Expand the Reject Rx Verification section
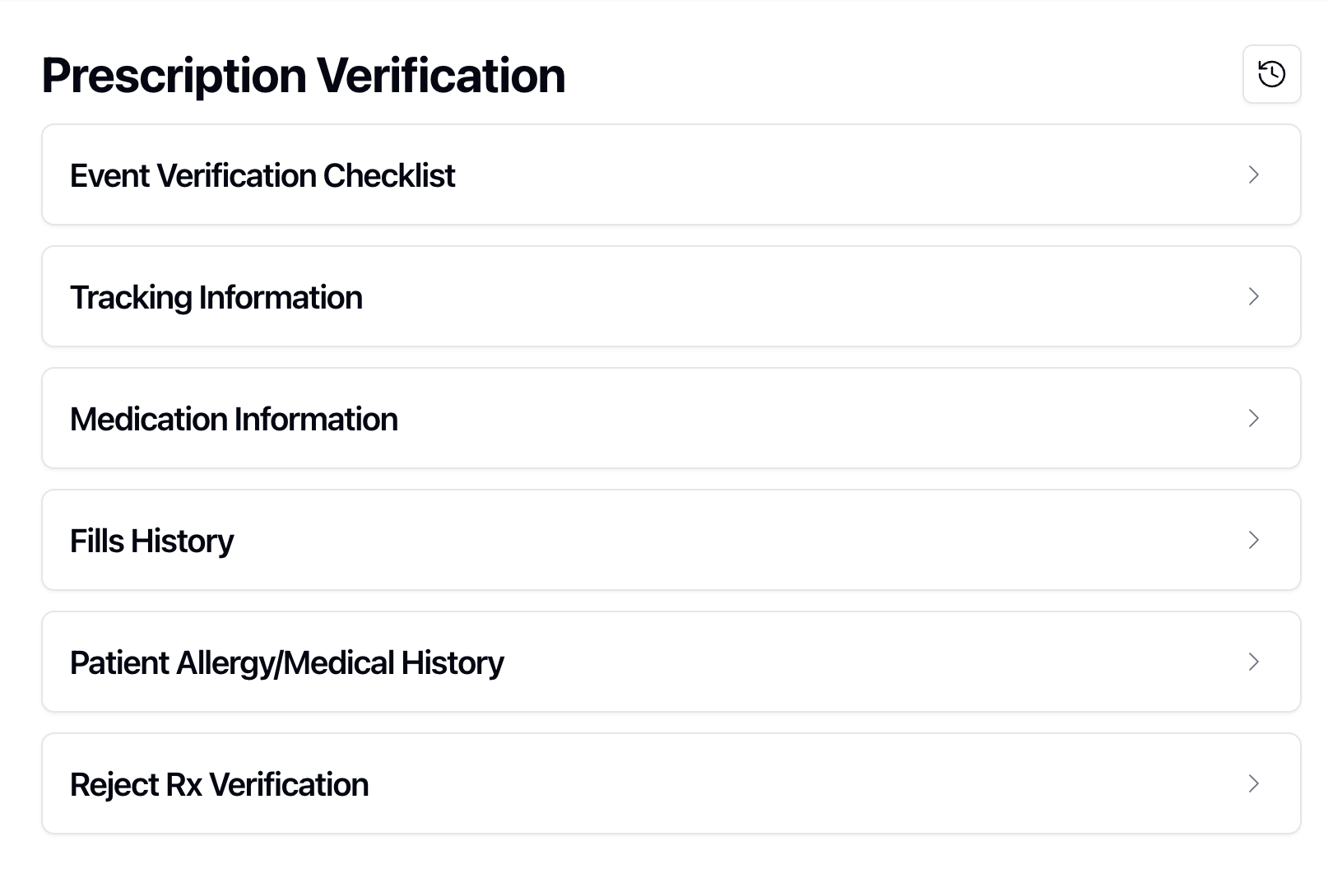Image resolution: width=1328 pixels, height=869 pixels. click(x=671, y=783)
